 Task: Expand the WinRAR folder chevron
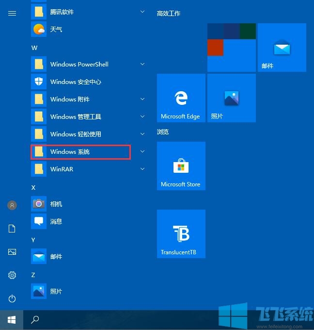142,169
